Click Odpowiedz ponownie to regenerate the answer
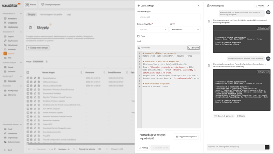 pyautogui.click(x=224, y=116)
